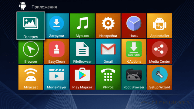Open the Часы clock app
The height and width of the screenshot is (109, 194).
pos(134,26)
